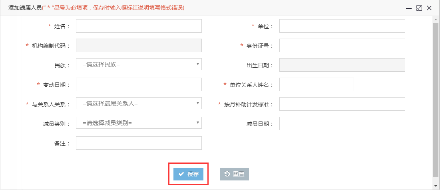Viewport: 440px width, 190px height.
Task: Click the 按月补助计发标准 input
Action: [x=342, y=104]
